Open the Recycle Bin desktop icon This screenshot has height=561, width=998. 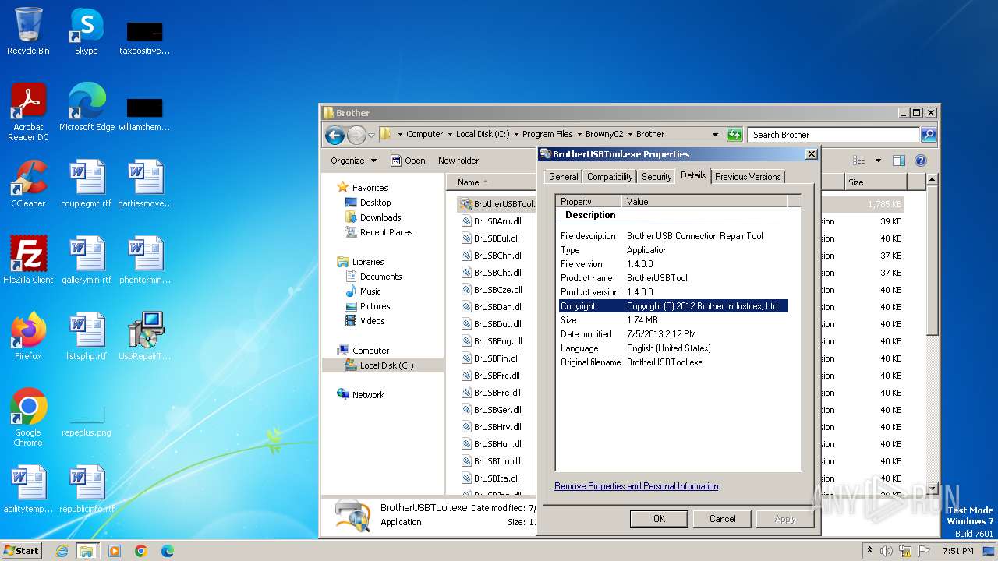[28, 31]
